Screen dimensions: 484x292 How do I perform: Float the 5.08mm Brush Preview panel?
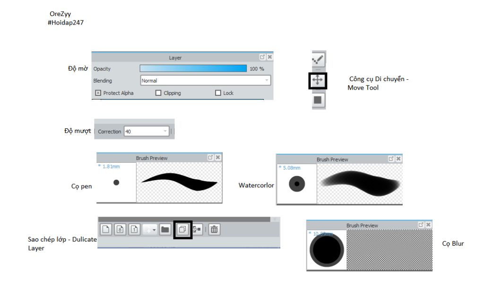pyautogui.click(x=391, y=159)
